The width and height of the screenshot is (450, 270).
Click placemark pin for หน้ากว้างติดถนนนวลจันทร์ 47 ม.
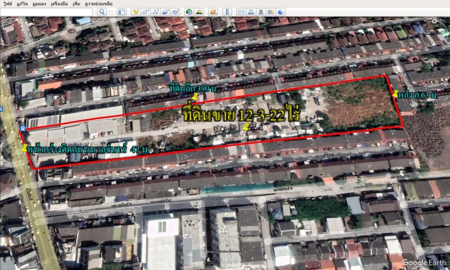[x=24, y=148]
